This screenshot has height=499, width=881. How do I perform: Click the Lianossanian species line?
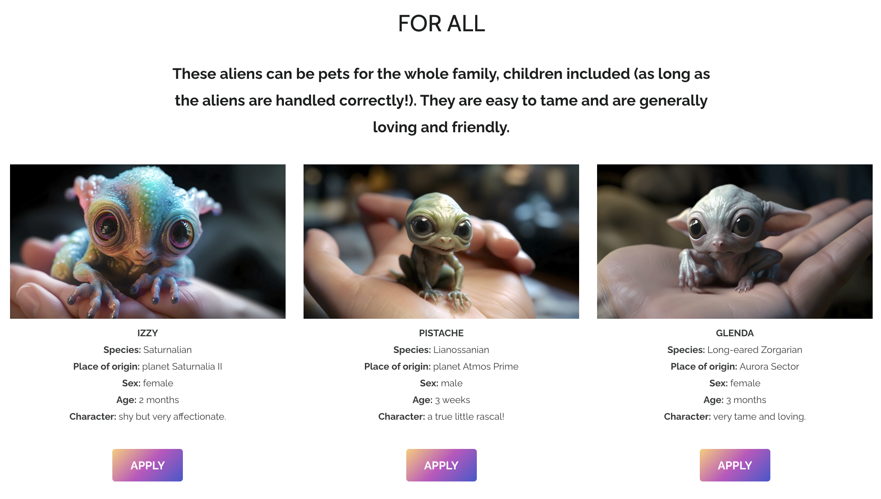coord(441,350)
